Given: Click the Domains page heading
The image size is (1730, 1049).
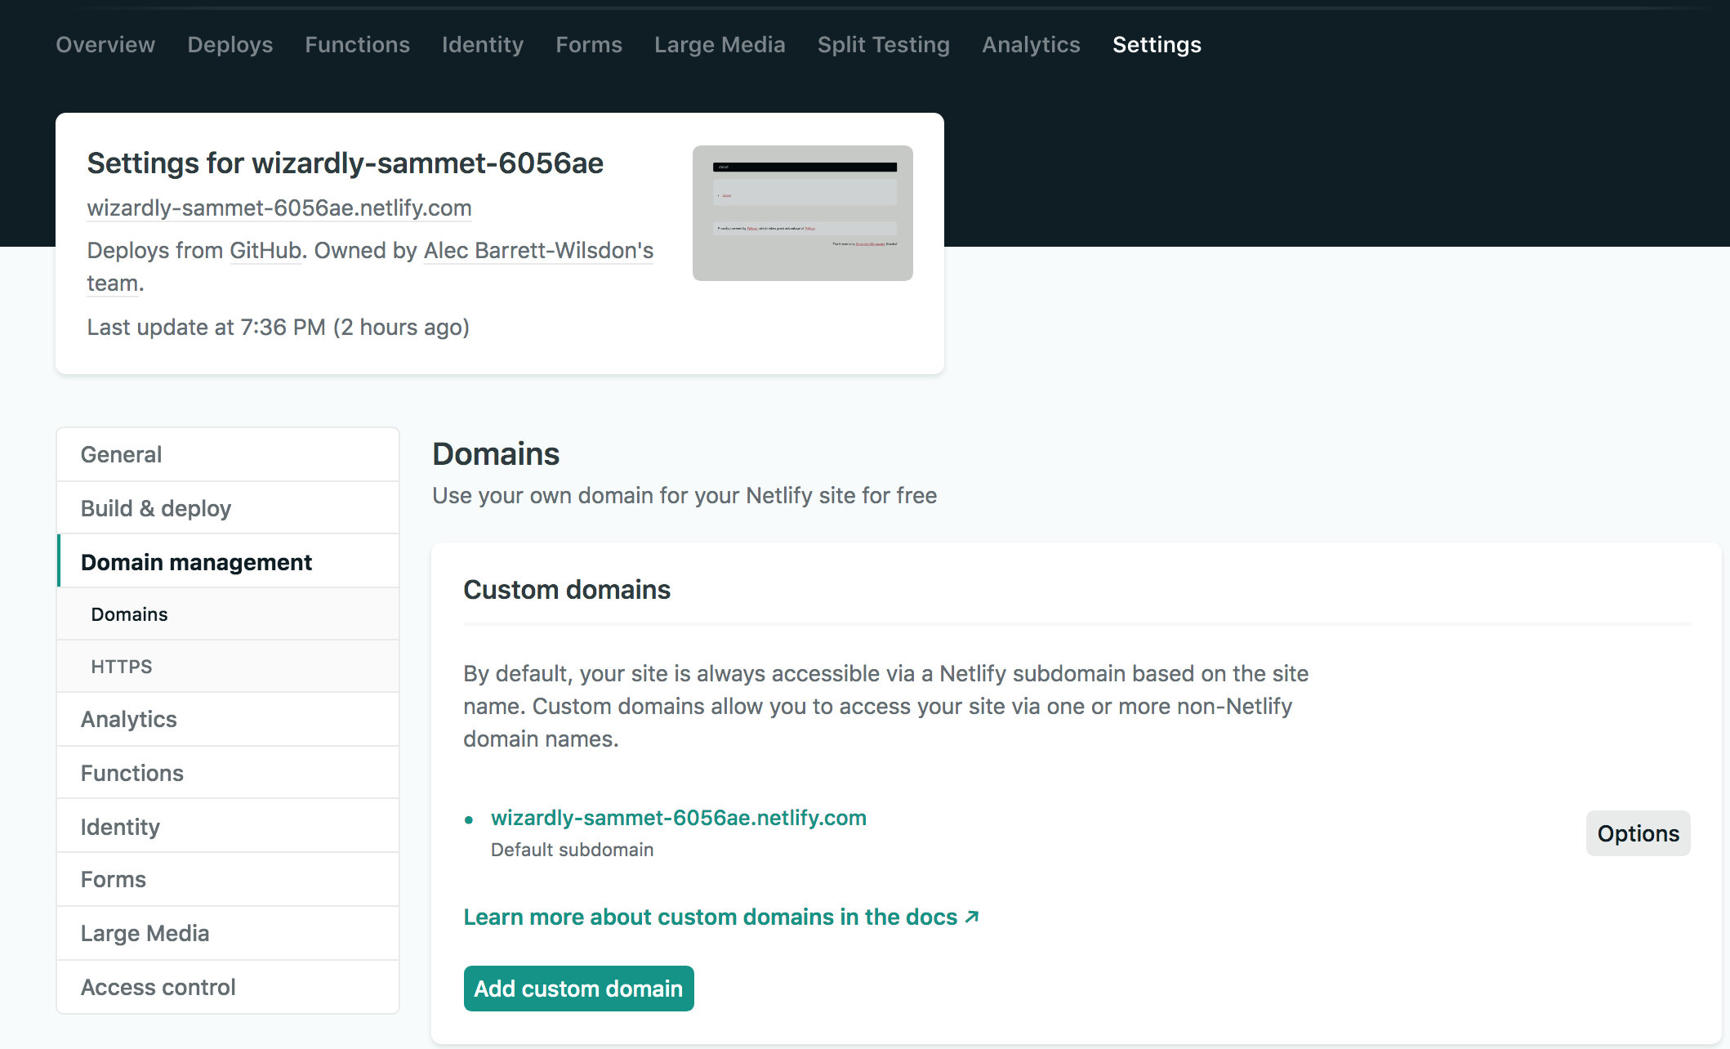Looking at the screenshot, I should click(496, 454).
